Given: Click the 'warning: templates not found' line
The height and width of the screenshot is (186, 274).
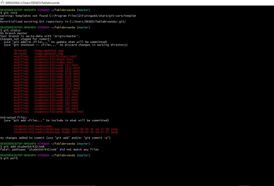Looking at the screenshot, I should click(x=68, y=17).
